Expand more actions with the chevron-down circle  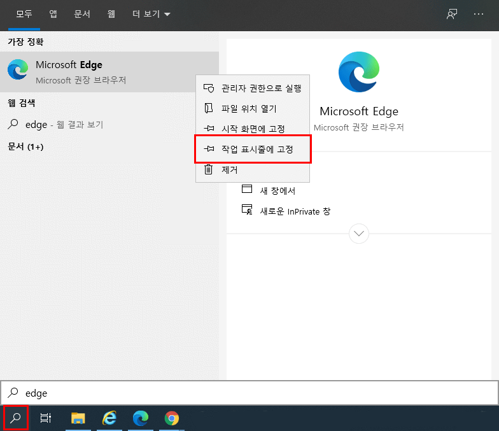(x=359, y=234)
